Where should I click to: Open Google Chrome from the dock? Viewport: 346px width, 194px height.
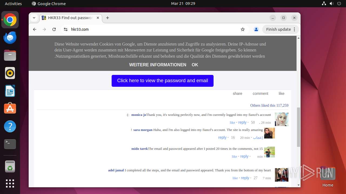[x=10, y=20]
